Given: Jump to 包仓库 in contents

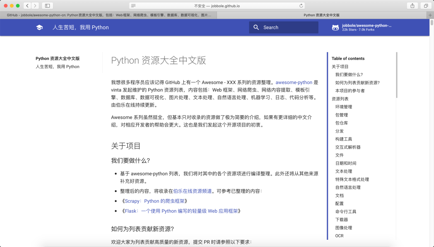Looking at the screenshot, I should [342, 123].
